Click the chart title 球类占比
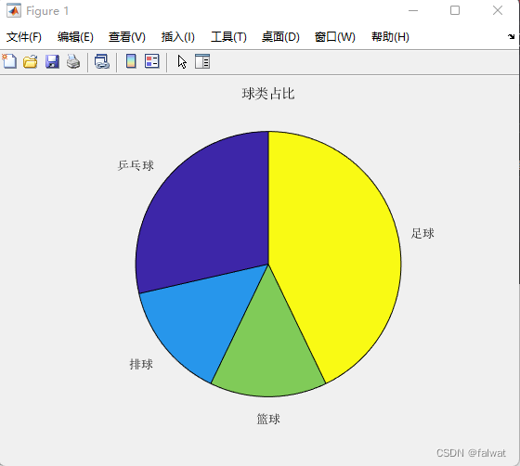The image size is (520, 466). pos(268,94)
